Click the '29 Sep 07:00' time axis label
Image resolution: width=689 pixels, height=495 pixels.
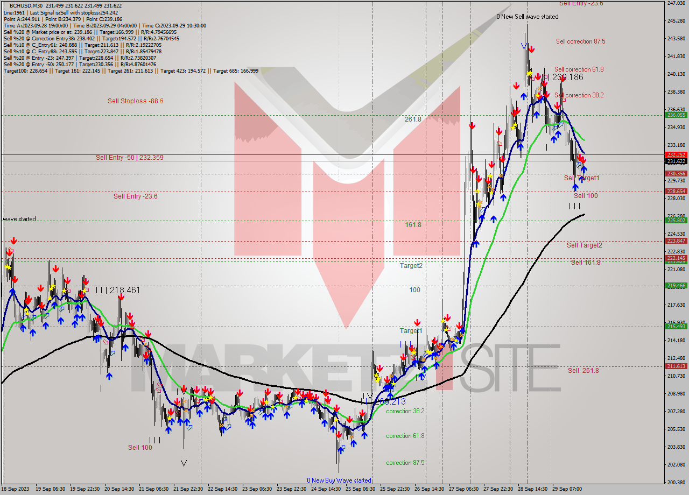pos(566,489)
